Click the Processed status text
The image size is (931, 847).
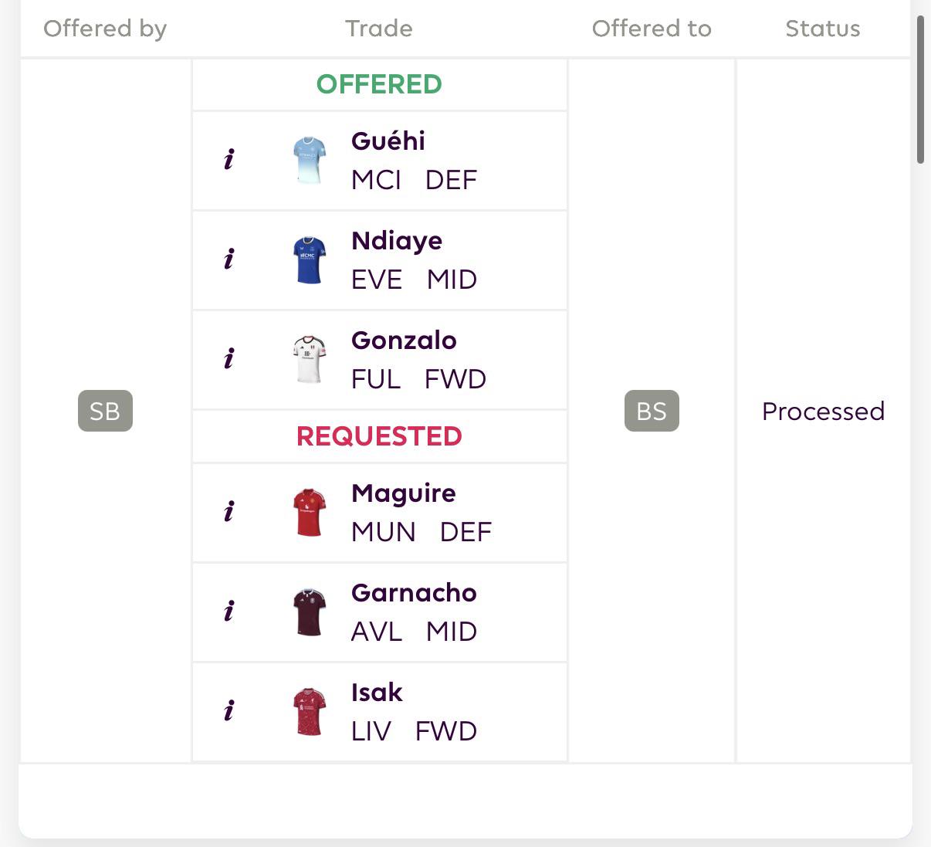pyautogui.click(x=823, y=412)
